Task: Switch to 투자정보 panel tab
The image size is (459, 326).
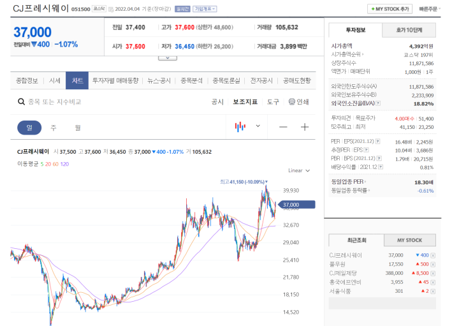Action: [x=355, y=30]
